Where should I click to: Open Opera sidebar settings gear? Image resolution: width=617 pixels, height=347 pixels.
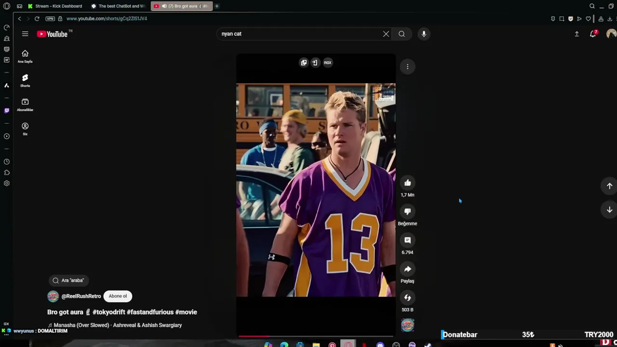[x=7, y=183]
